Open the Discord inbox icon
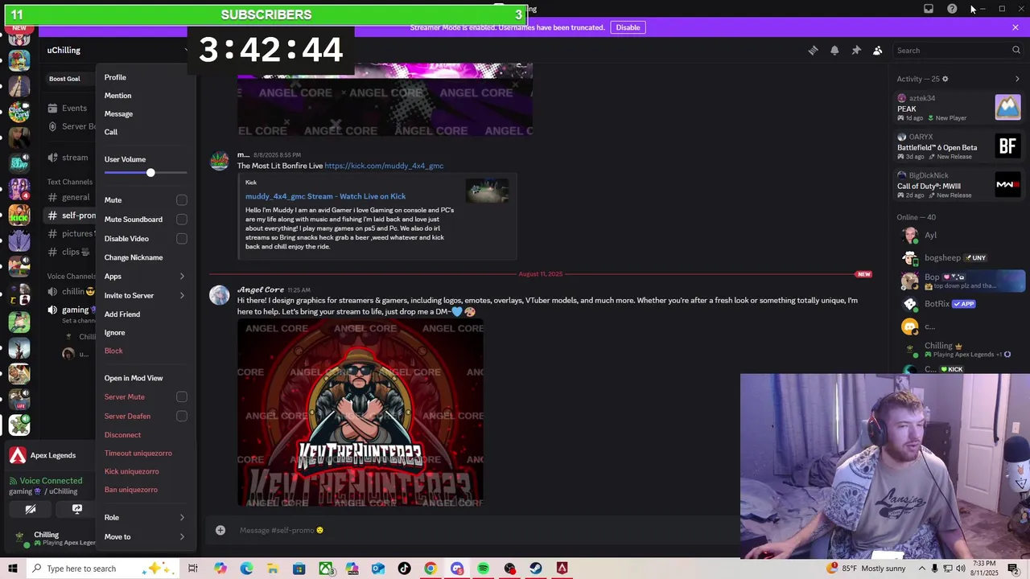This screenshot has height=579, width=1030. 929,9
